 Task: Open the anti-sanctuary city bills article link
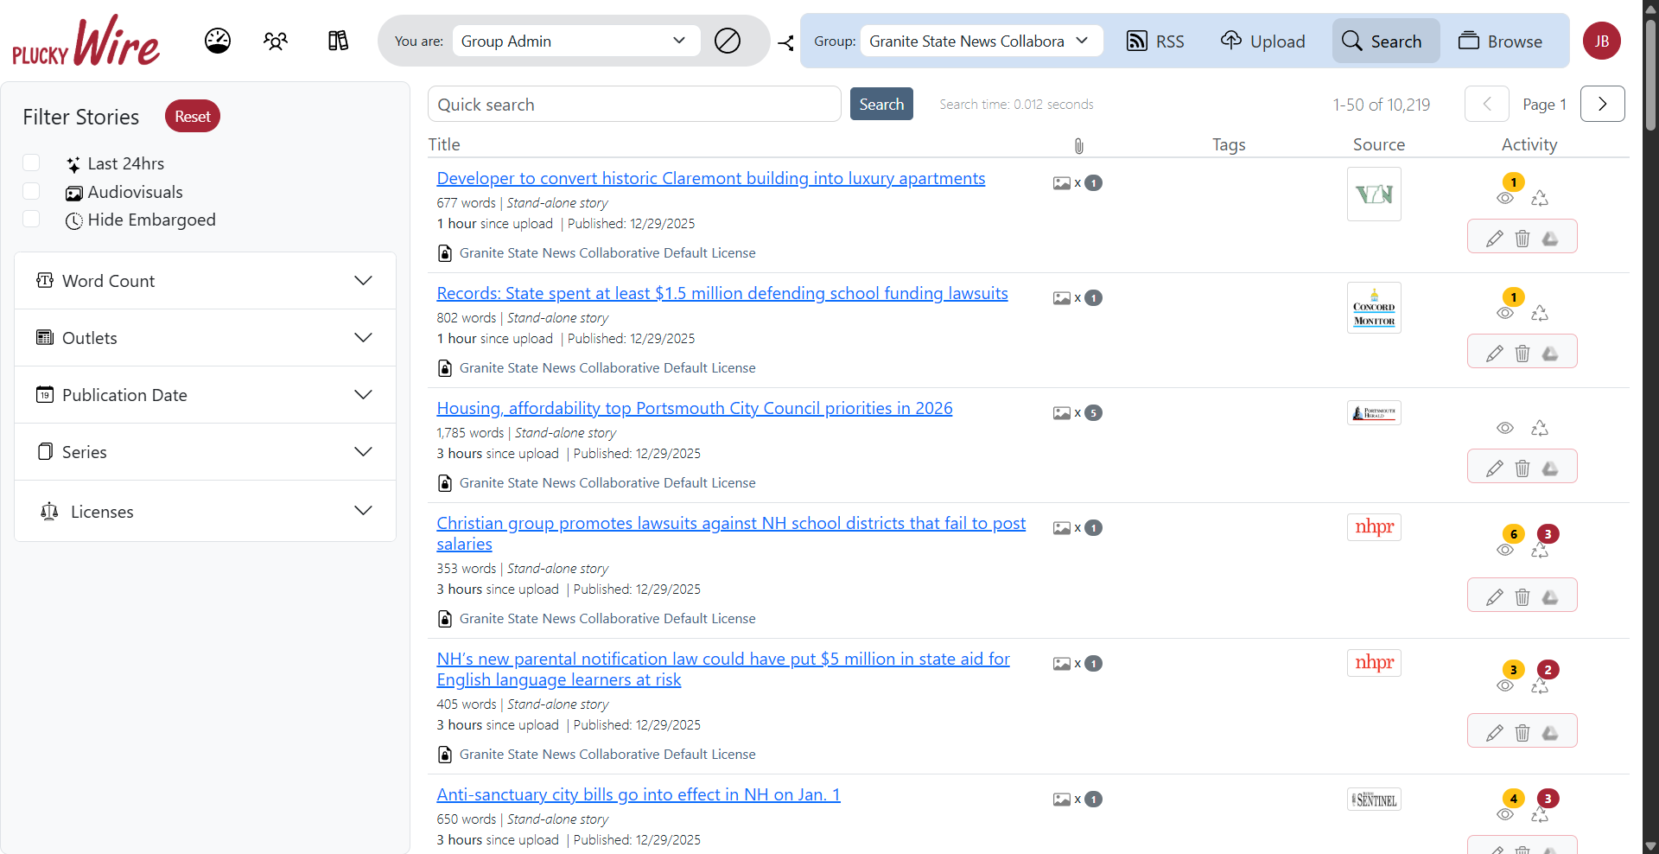coord(638,794)
